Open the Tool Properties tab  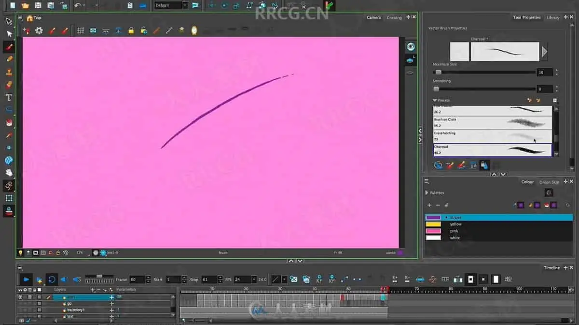(527, 17)
